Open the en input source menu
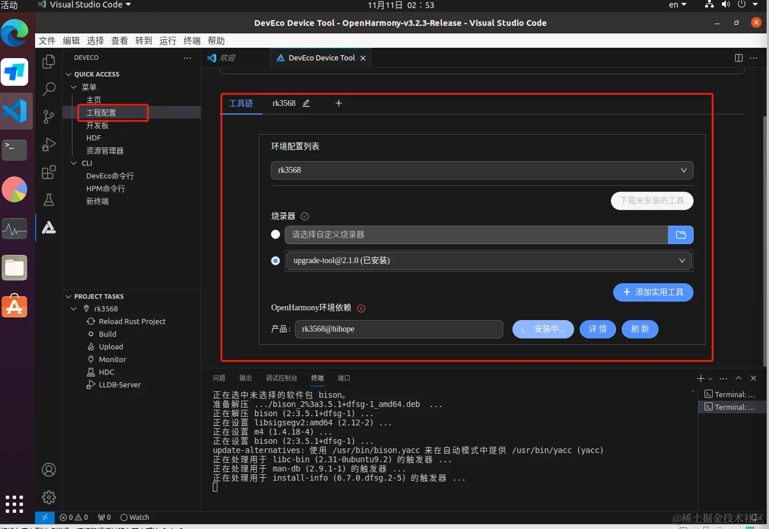This screenshot has width=769, height=529. click(x=678, y=5)
